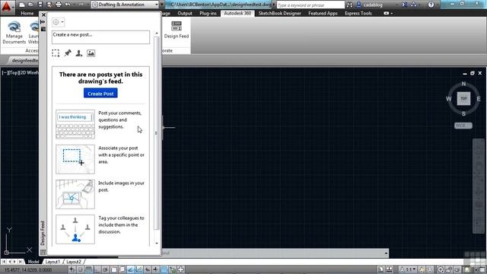Viewport: 487px width, 274px height.
Task: Click the Design Feed scrollbar down arrow
Action: [x=157, y=243]
